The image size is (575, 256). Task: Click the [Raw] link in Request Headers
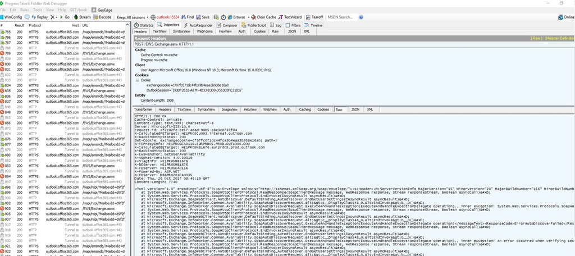pyautogui.click(x=536, y=38)
